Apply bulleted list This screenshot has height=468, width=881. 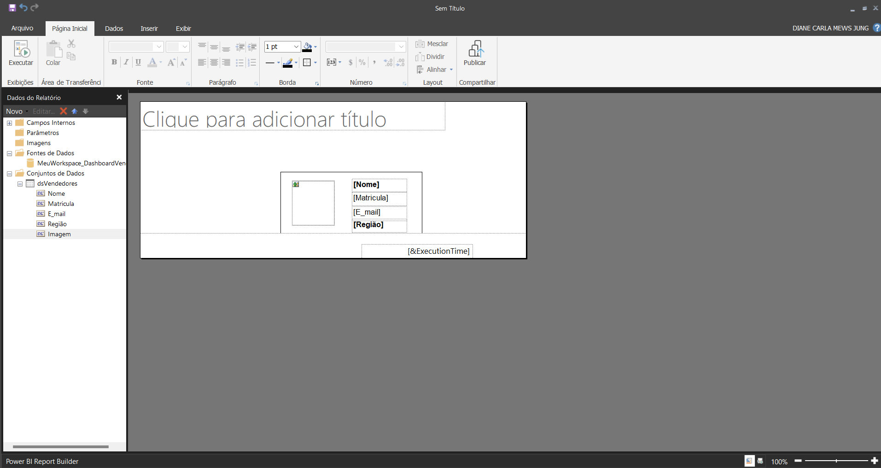(239, 62)
